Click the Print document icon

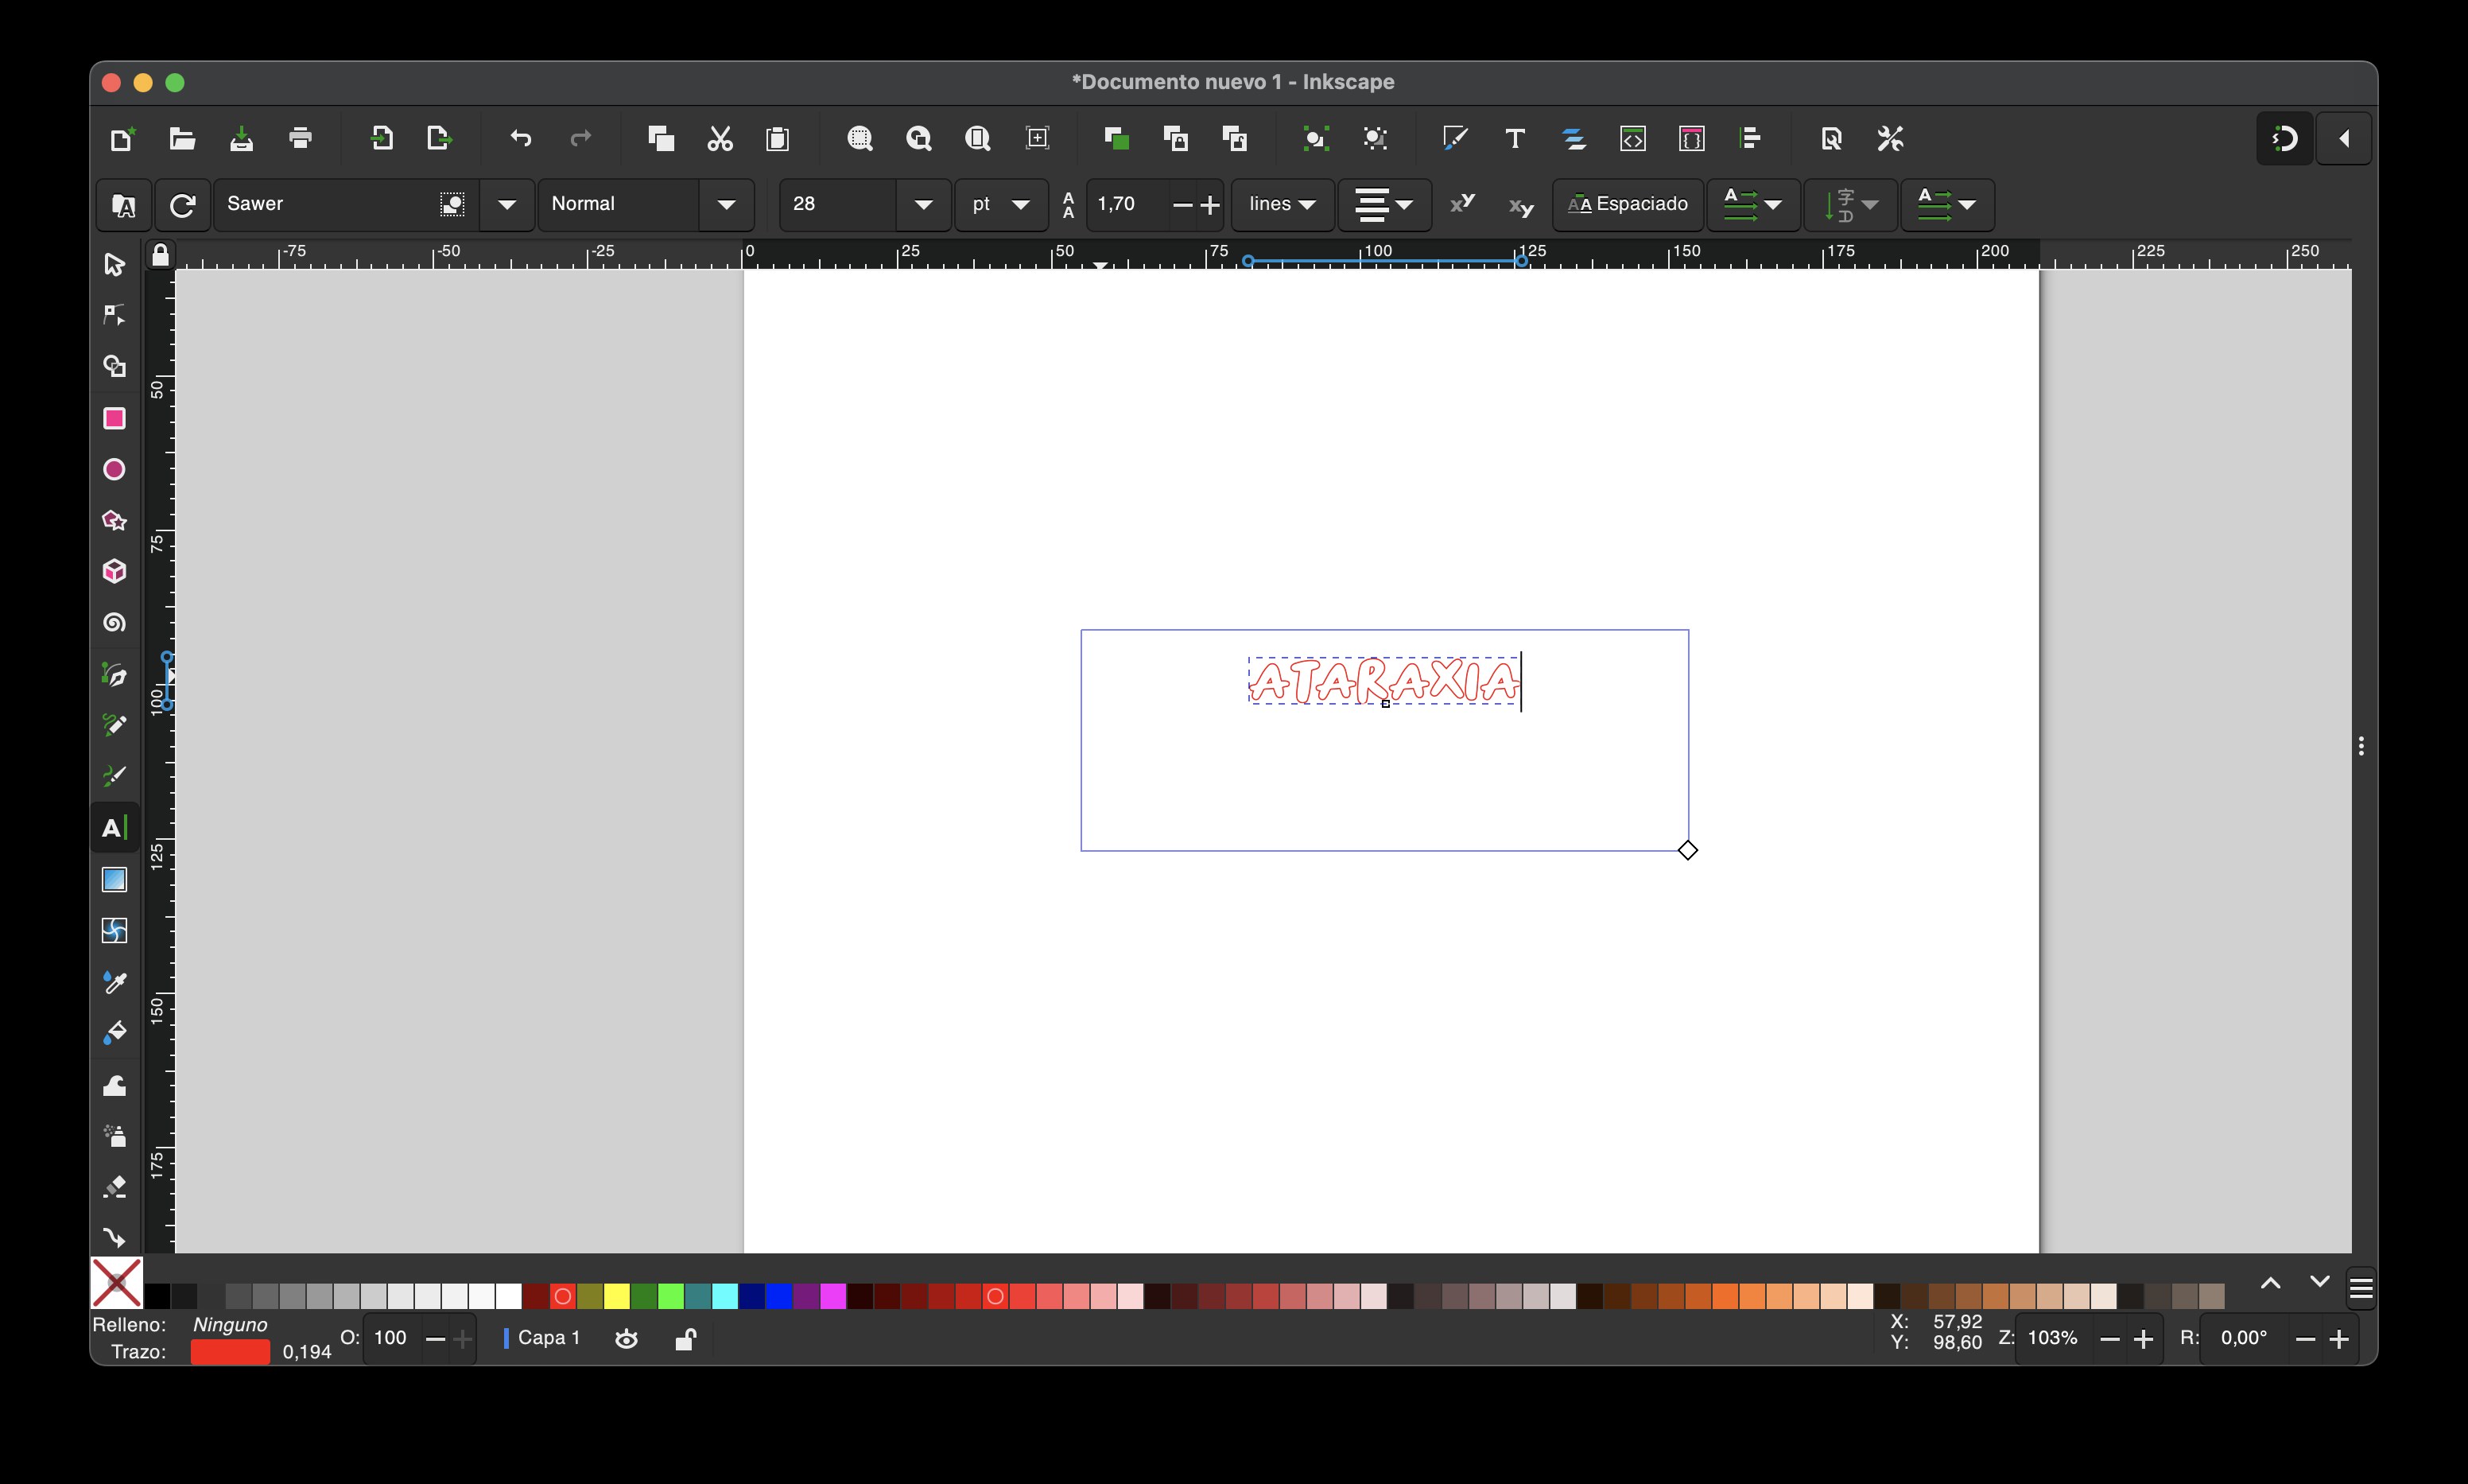click(300, 138)
